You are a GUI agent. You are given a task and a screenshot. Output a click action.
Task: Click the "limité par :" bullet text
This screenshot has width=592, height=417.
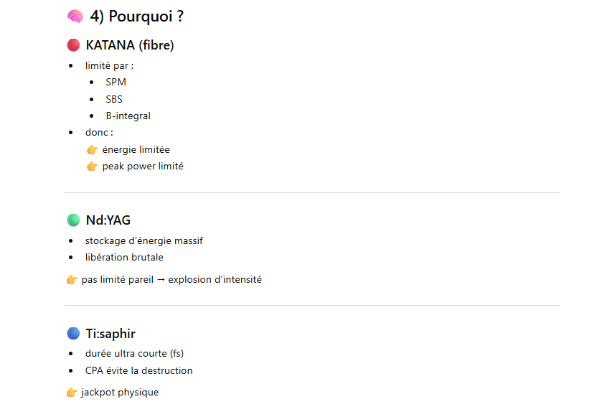(x=109, y=65)
